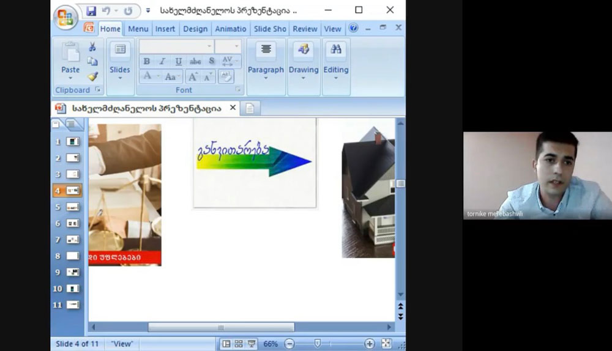Viewport: 612px width, 351px height.
Task: Click the Office button logo
Action: [x=64, y=18]
